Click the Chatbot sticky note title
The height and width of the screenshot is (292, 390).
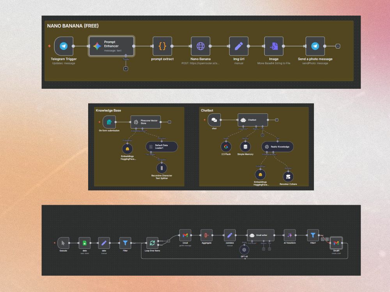point(207,111)
